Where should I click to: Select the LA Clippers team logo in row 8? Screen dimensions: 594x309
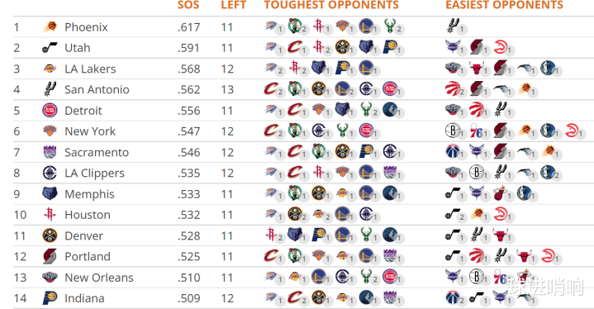[50, 173]
